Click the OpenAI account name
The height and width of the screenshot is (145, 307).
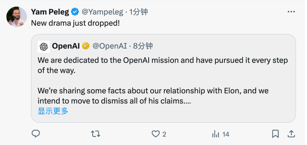click(x=66, y=46)
